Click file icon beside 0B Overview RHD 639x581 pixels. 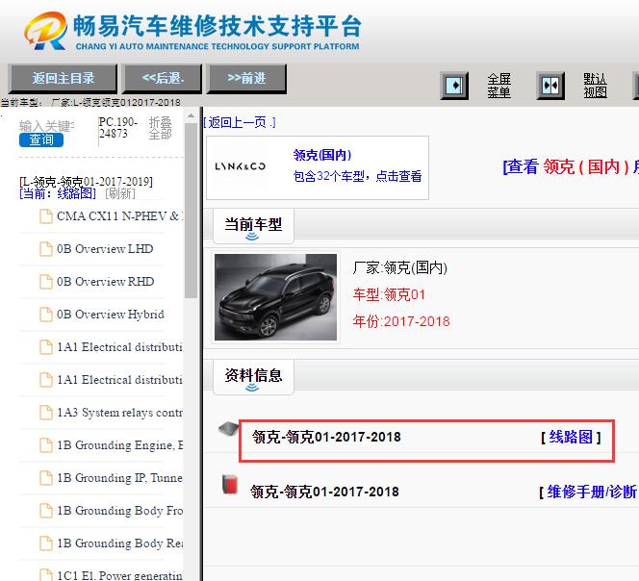click(46, 282)
